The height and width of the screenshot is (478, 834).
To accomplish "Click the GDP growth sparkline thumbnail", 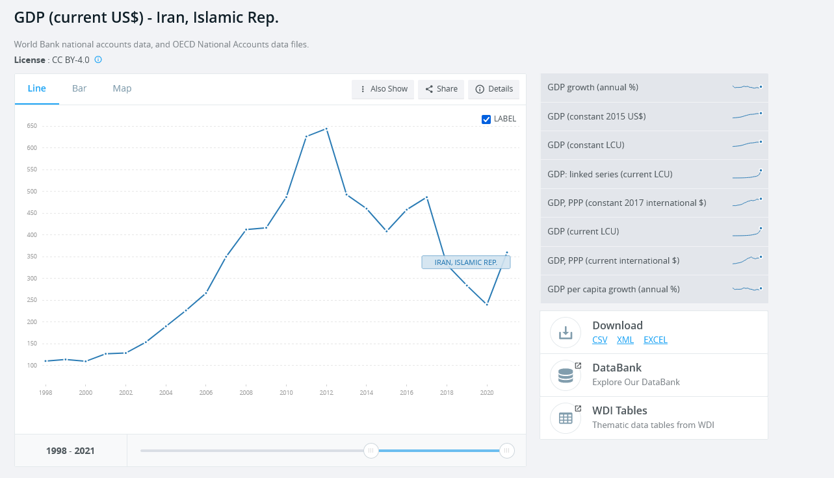I will [747, 86].
